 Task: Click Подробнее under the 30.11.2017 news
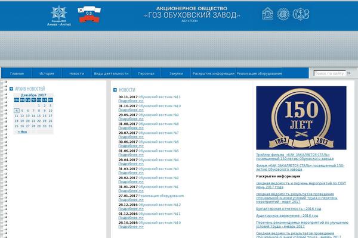(131, 101)
